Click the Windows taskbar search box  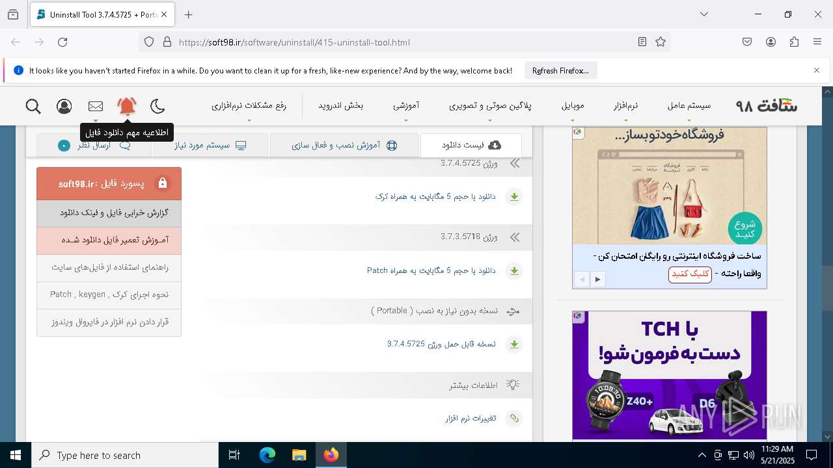tap(124, 455)
